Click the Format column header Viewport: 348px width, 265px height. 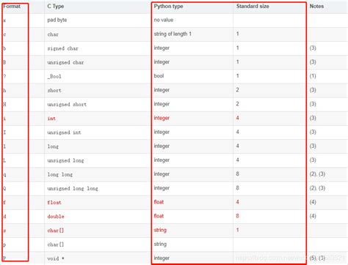12,7
